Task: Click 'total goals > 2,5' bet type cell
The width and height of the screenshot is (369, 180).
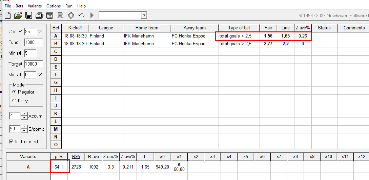Action: coord(239,44)
